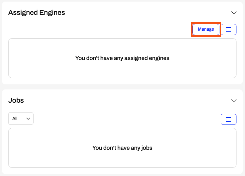The image size is (245, 176).
Task: Select the Assigned Engines heading
Action: tap(37, 13)
